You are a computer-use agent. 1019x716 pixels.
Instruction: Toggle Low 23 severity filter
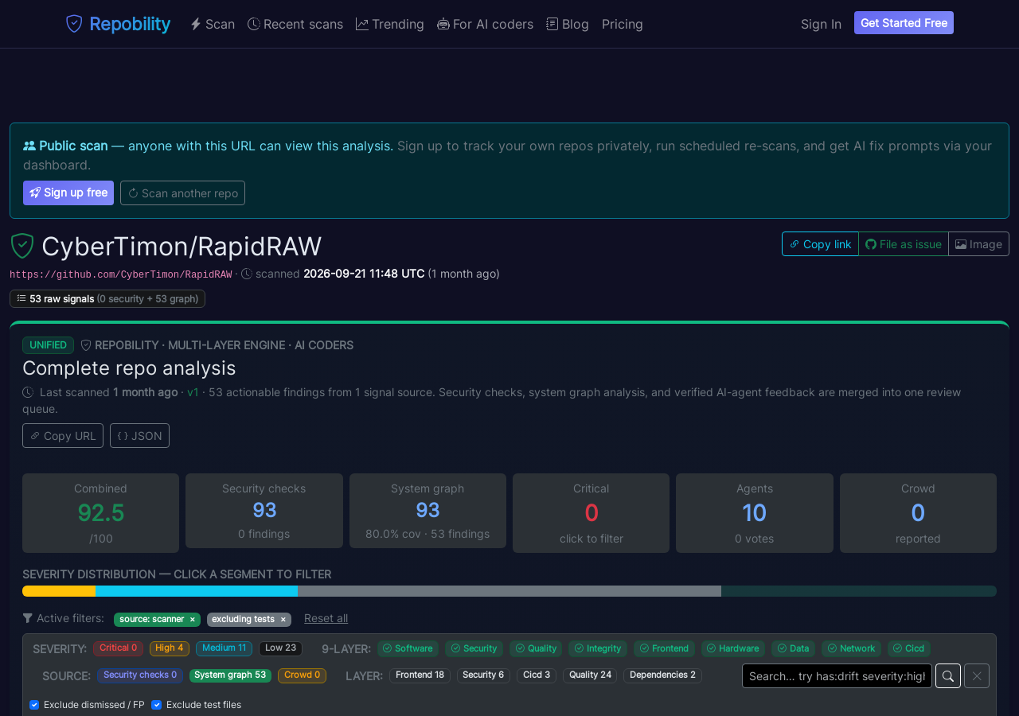[x=280, y=648]
